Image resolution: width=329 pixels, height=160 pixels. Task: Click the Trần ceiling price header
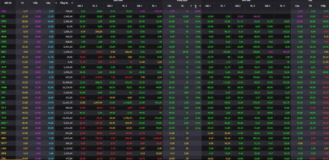(35, 3)
